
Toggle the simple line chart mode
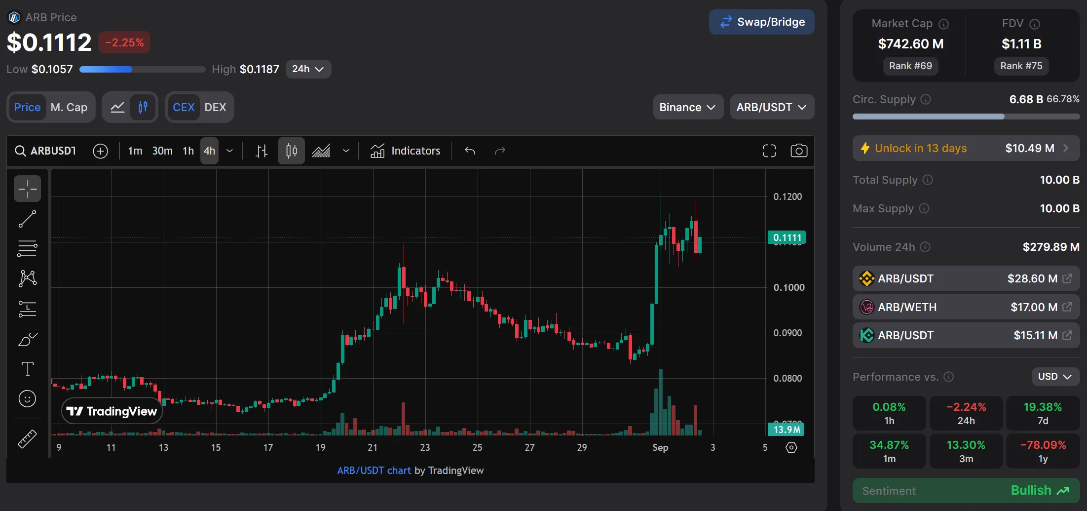point(117,107)
